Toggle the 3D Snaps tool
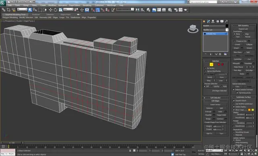 coord(93,10)
